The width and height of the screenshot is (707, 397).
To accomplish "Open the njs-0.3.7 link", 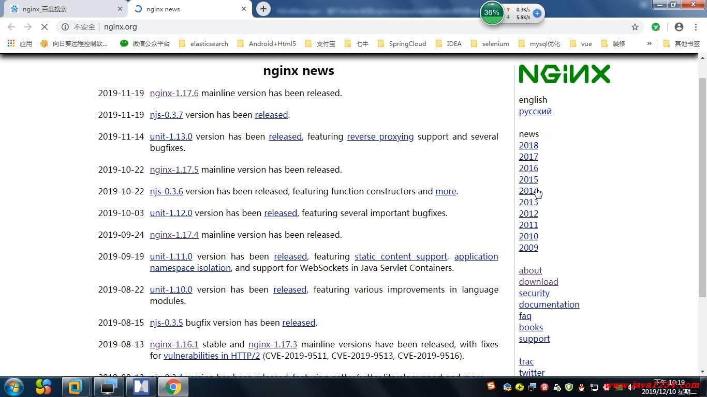I will 166,115.
